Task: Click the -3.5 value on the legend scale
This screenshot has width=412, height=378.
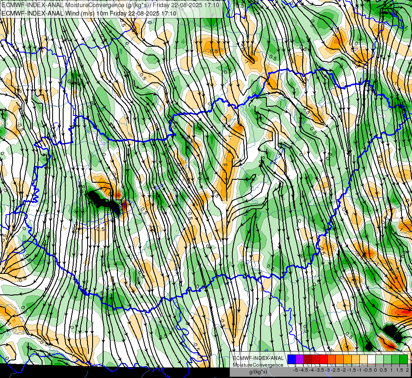Action: (x=319, y=370)
